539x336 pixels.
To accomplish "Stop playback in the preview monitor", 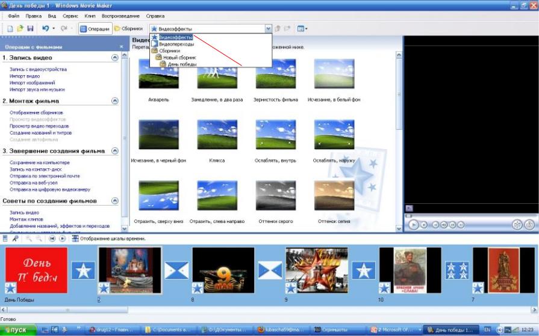I will pos(424,225).
